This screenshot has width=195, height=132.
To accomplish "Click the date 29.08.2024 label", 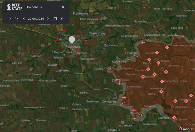I will click(x=36, y=19).
